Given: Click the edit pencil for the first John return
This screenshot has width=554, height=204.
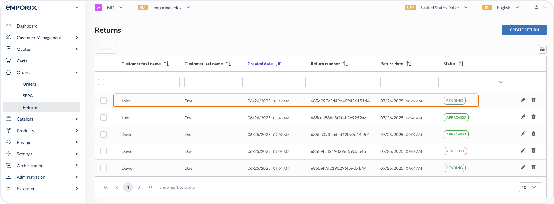Looking at the screenshot, I should click(523, 100).
